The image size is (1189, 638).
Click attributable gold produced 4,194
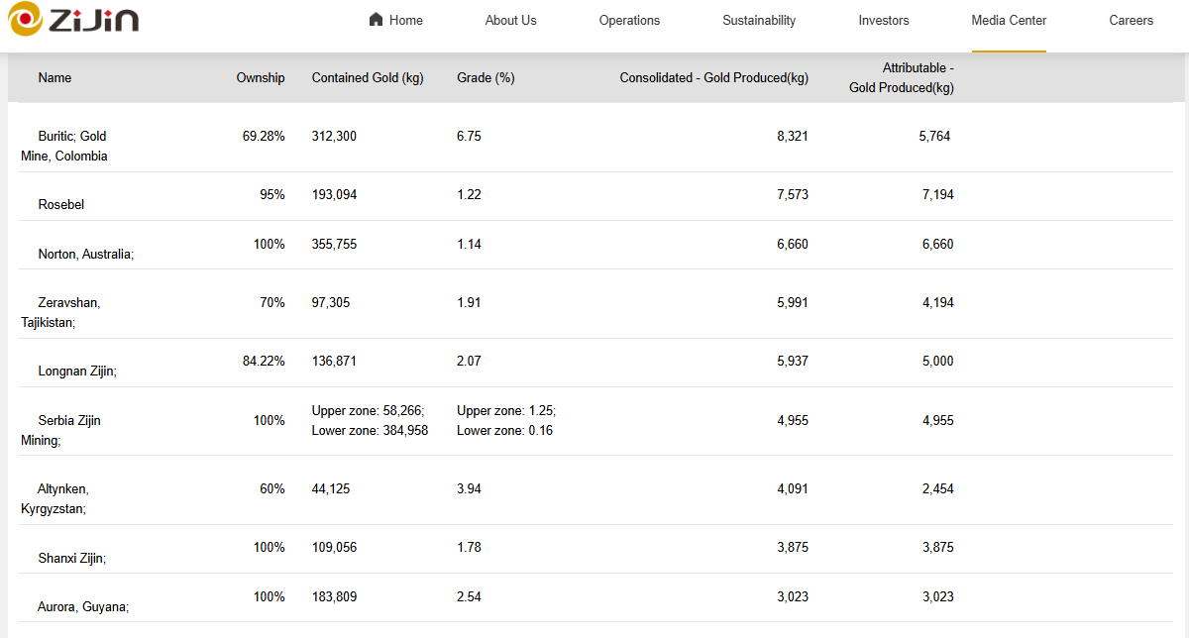tap(938, 302)
